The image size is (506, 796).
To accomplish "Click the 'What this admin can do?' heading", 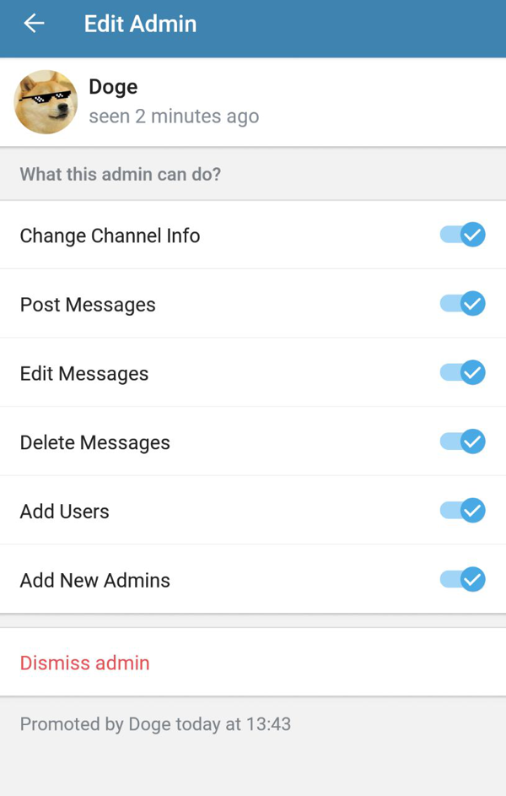I will click(120, 175).
